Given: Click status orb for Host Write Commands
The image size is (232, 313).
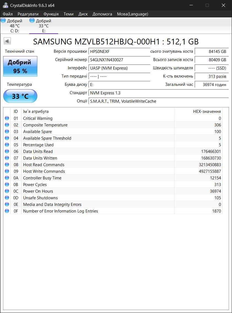Looking at the screenshot, I should (x=7, y=171).
